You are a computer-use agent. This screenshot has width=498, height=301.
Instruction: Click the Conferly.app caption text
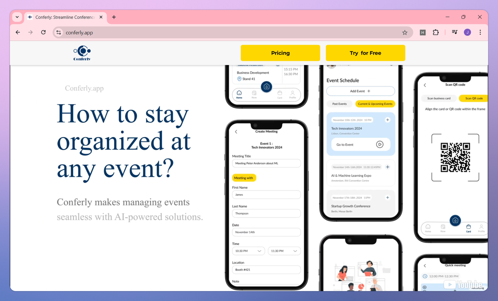[84, 88]
